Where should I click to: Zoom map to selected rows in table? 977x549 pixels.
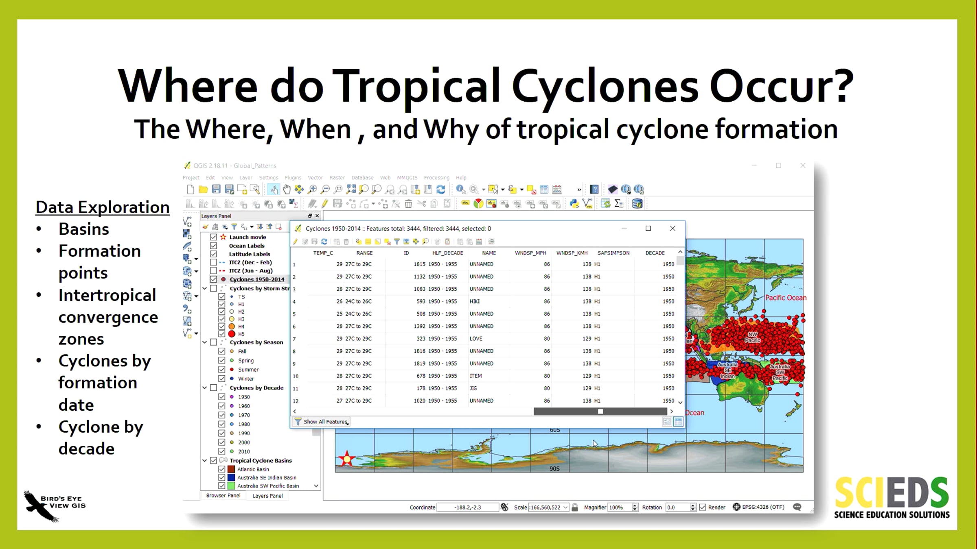[x=425, y=242]
